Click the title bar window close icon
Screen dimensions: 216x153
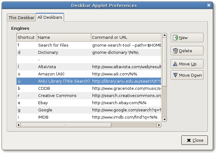pyautogui.click(x=209, y=5)
